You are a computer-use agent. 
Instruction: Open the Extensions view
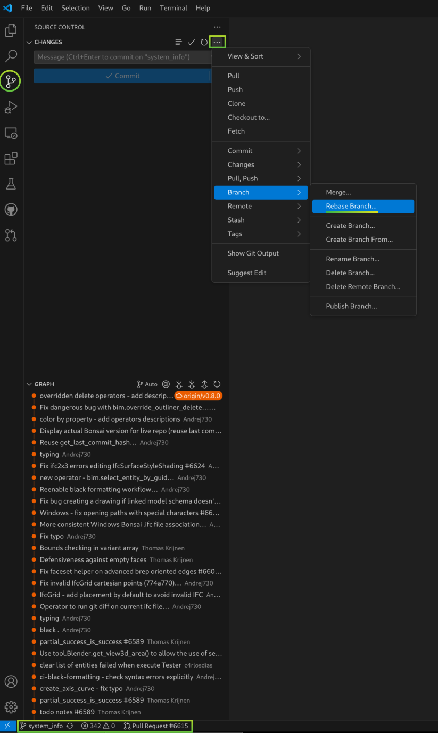(x=11, y=158)
